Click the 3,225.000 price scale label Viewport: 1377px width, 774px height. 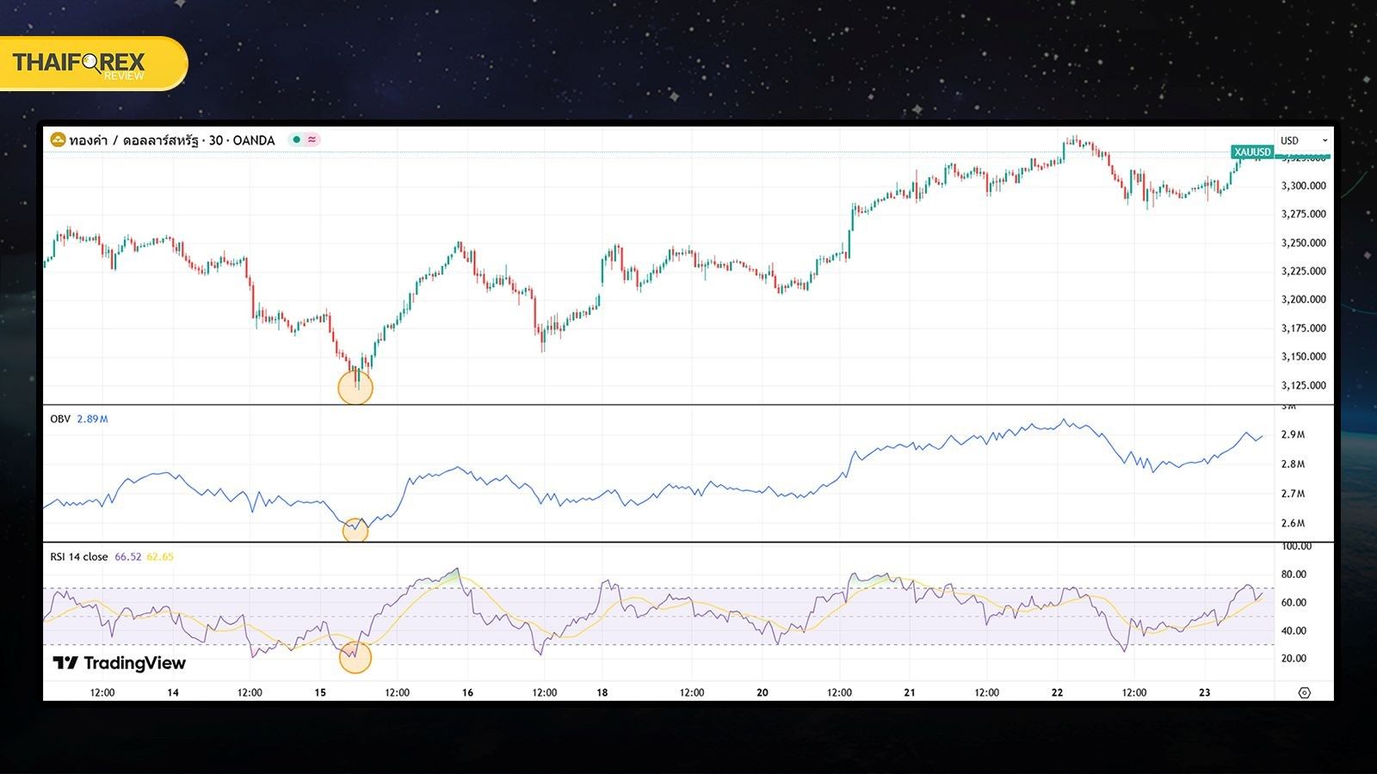[x=1303, y=271]
